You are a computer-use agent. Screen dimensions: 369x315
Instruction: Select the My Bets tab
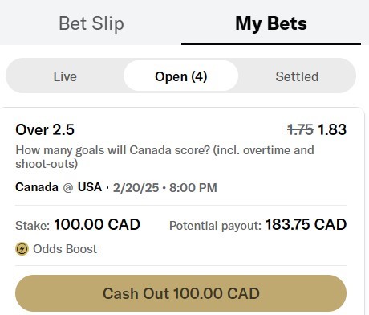pyautogui.click(x=271, y=23)
